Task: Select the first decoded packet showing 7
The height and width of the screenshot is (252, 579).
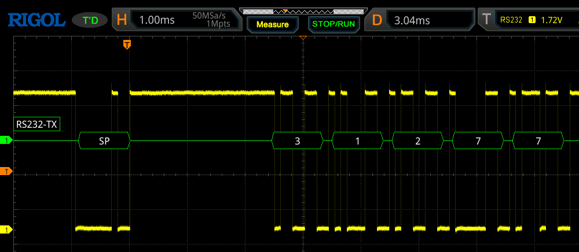Action: coord(478,140)
